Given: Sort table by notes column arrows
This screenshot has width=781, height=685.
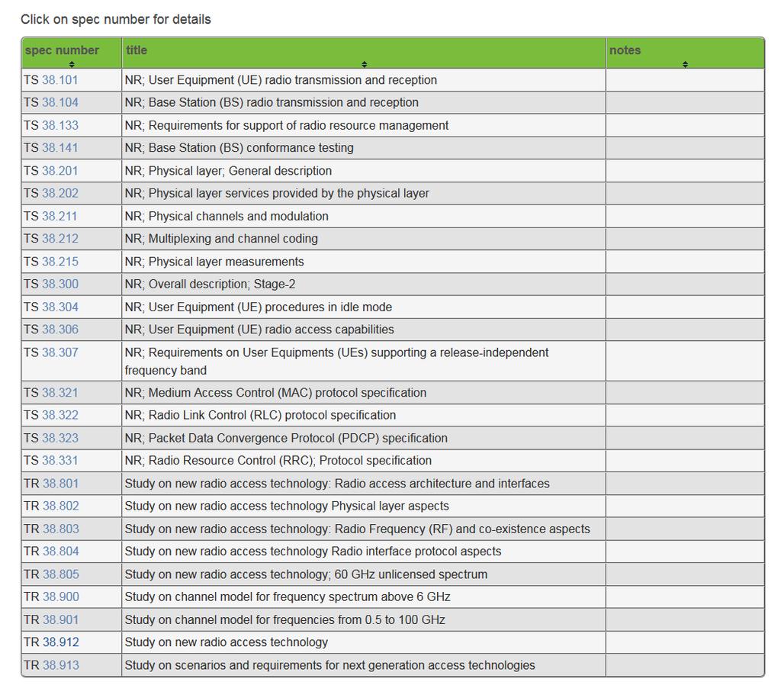Looking at the screenshot, I should (x=685, y=64).
